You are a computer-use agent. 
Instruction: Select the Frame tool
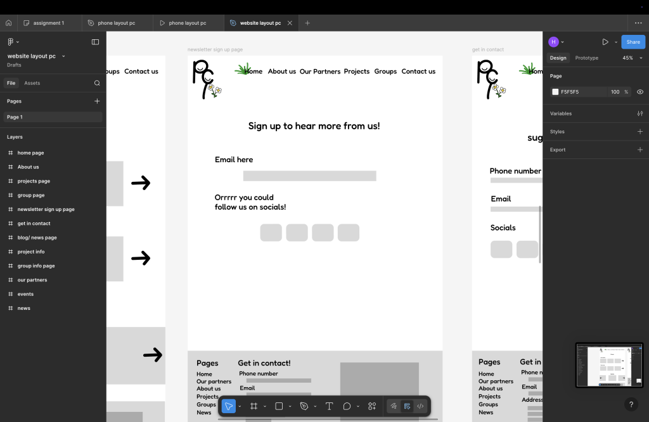click(x=253, y=406)
